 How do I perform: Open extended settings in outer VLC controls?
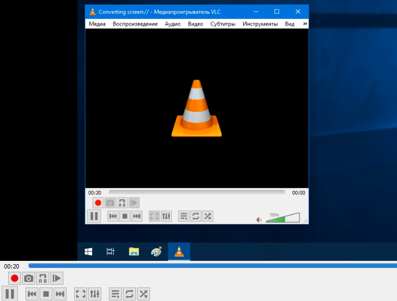tap(95, 294)
